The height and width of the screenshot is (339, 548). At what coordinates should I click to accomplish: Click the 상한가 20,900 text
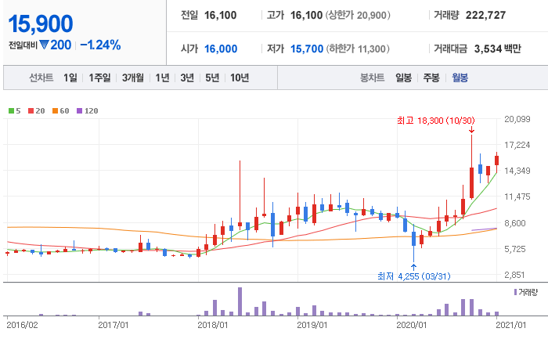[358, 15]
